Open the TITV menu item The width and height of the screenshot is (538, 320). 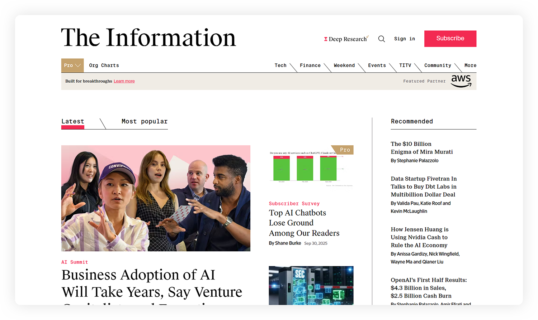405,66
